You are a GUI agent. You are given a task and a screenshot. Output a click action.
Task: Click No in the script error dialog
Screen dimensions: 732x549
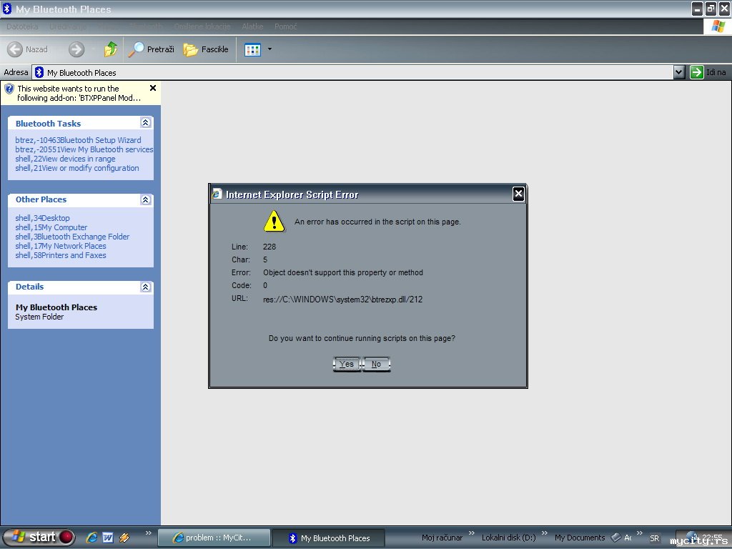click(x=376, y=364)
